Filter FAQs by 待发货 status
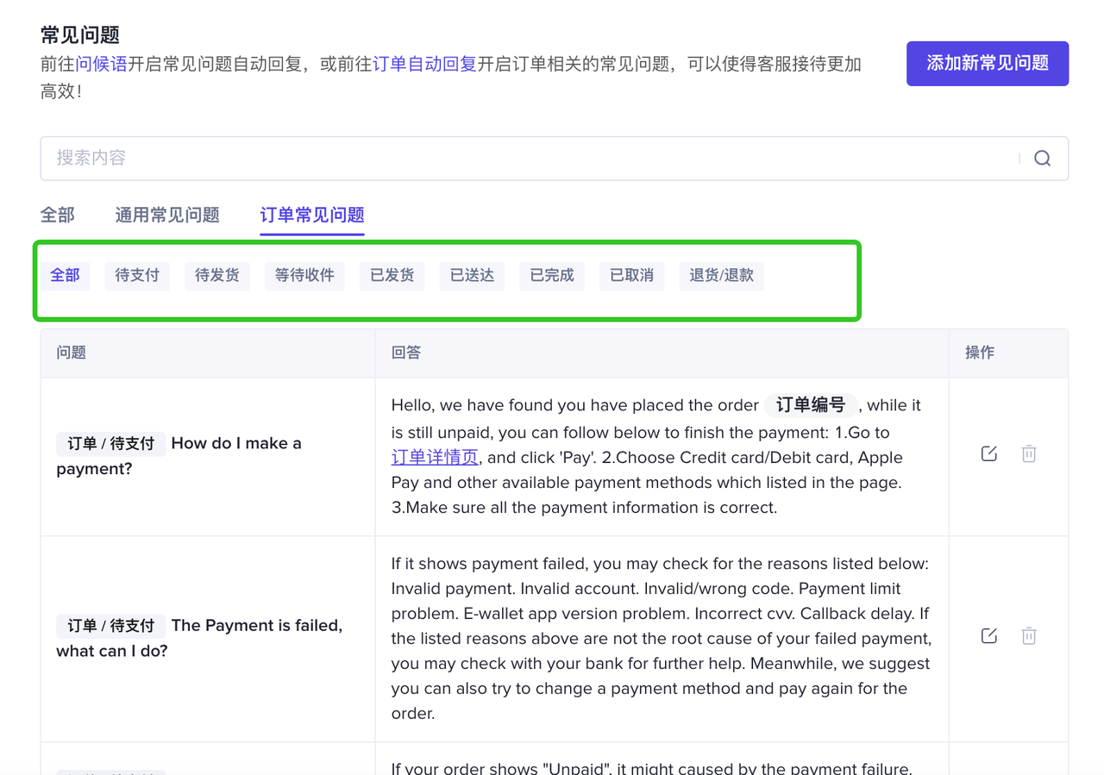1104x775 pixels. (x=216, y=276)
